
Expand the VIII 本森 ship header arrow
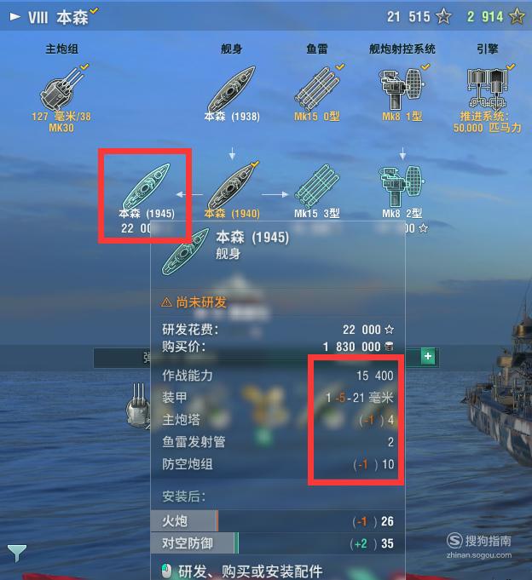(x=14, y=17)
